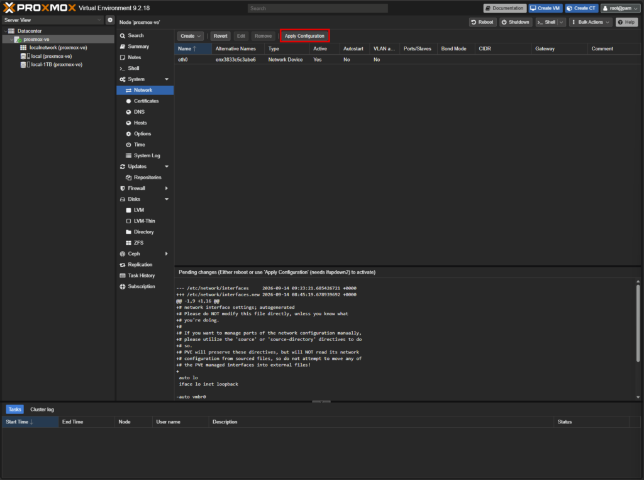Click the Type column header
The width and height of the screenshot is (644, 480).
click(x=287, y=48)
